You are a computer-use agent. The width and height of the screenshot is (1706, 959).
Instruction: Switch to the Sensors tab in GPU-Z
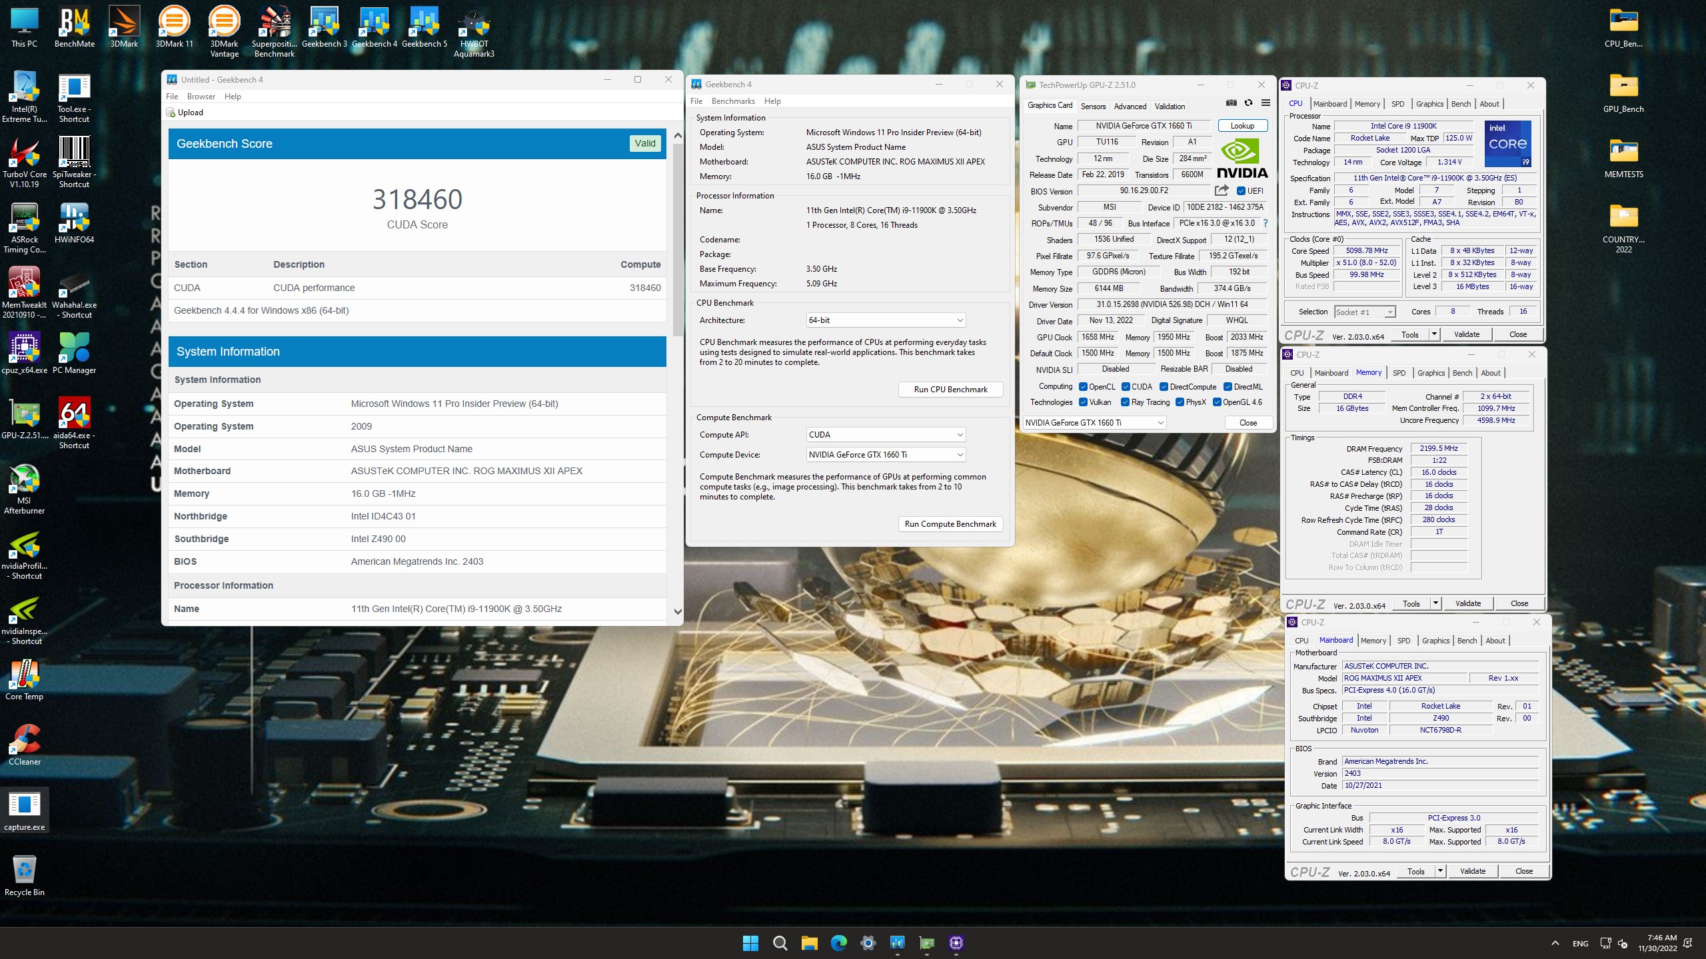tap(1093, 106)
